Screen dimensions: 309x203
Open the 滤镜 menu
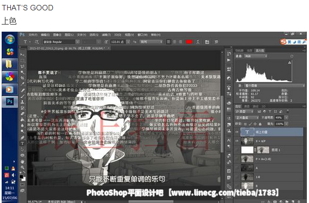[x=106, y=35]
